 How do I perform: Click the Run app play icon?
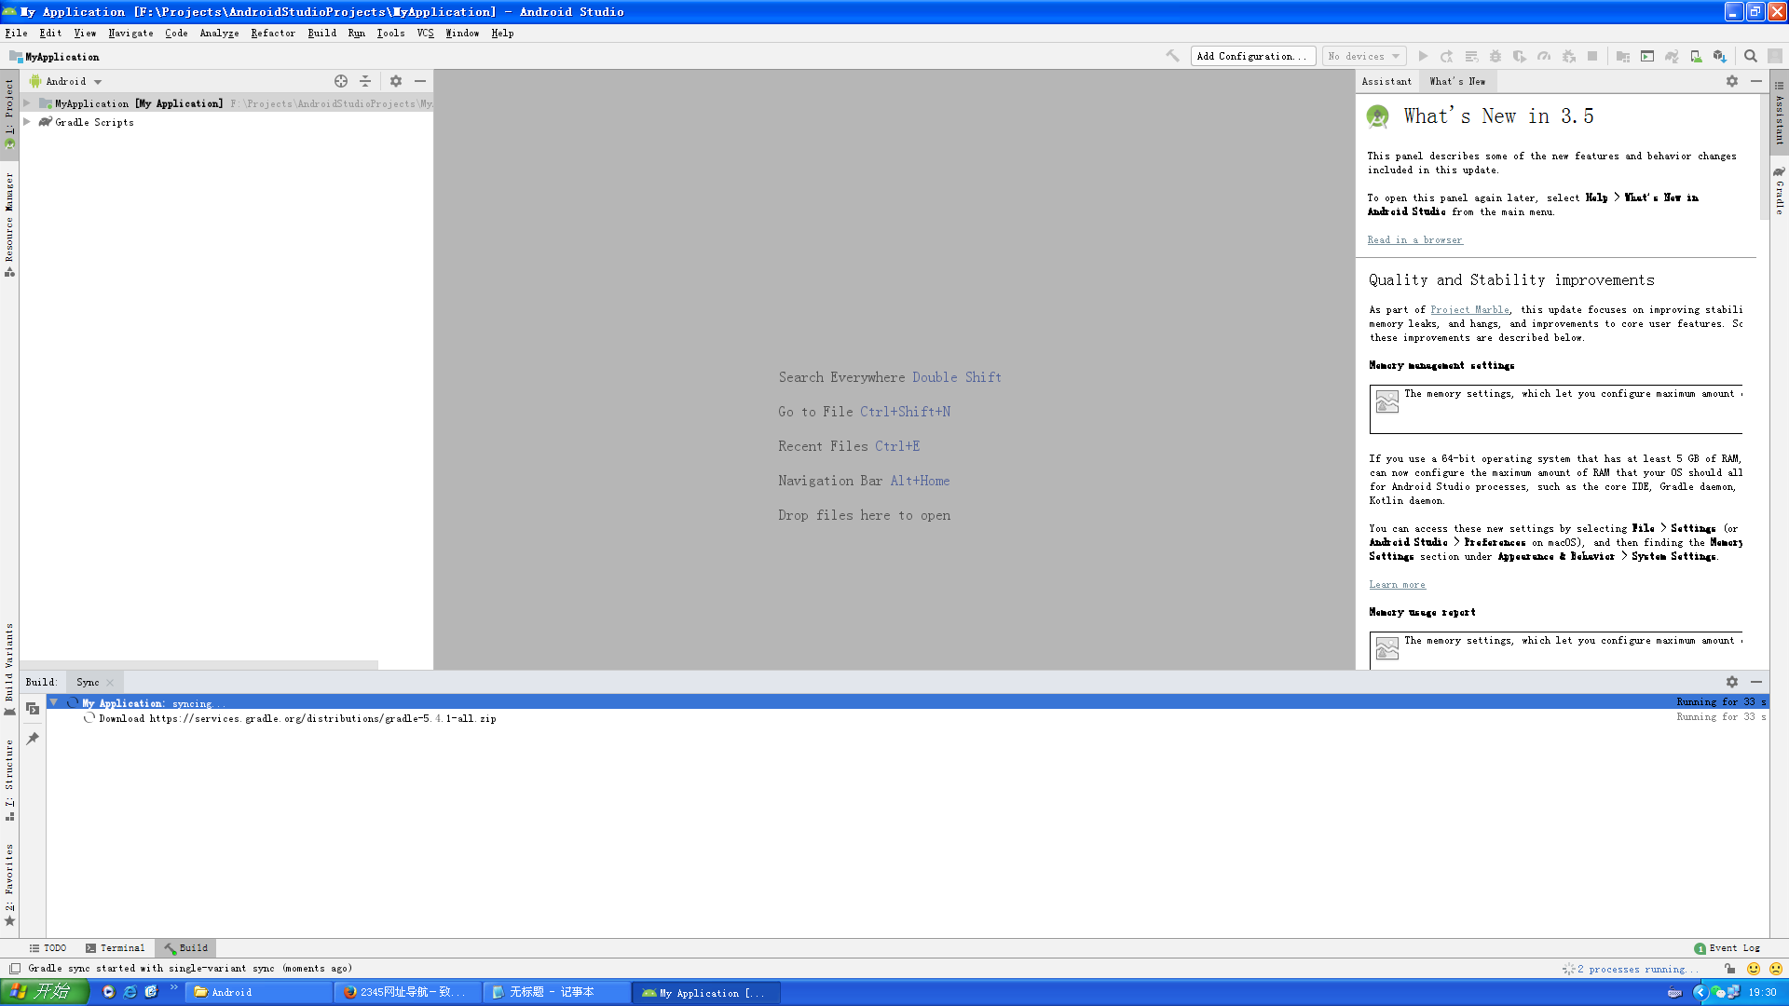click(x=1423, y=56)
